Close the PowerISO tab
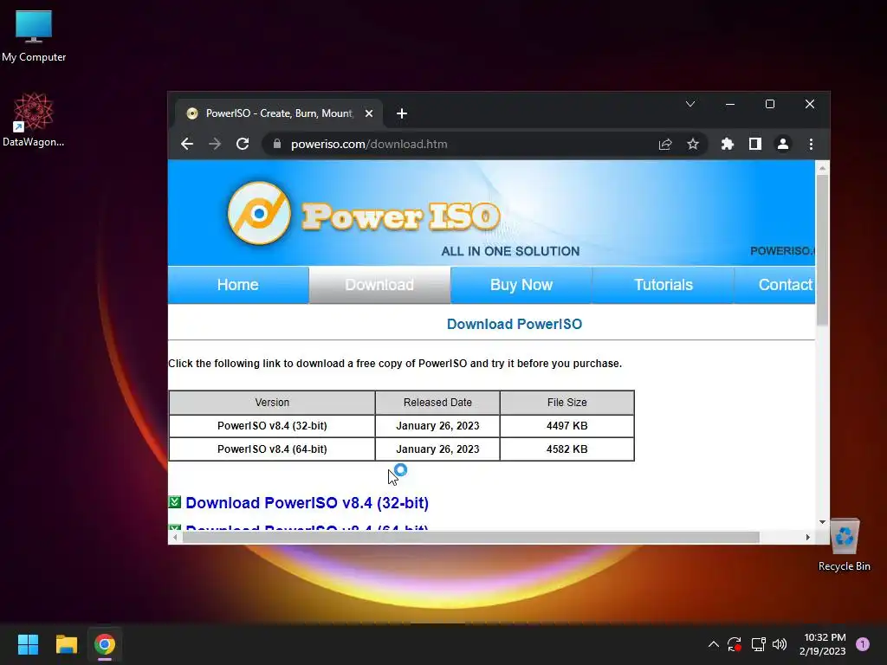Screen dimensions: 887x665 (x=369, y=113)
